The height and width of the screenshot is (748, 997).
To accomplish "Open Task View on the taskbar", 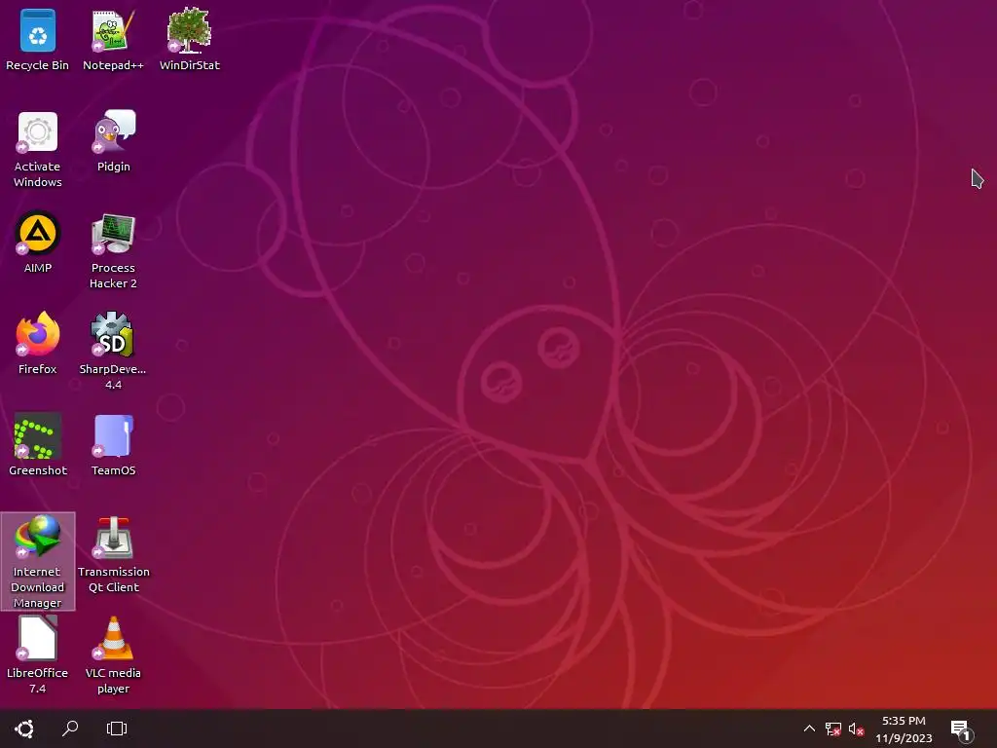I will point(117,729).
